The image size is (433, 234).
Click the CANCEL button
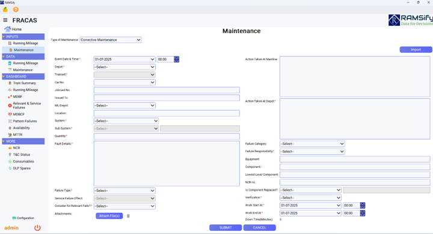coord(259,227)
